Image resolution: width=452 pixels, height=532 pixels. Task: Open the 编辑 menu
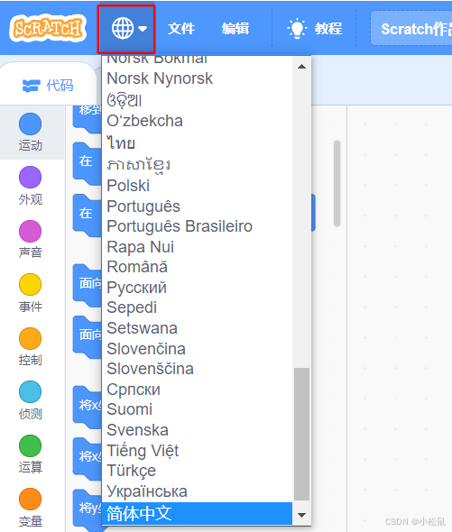(235, 29)
